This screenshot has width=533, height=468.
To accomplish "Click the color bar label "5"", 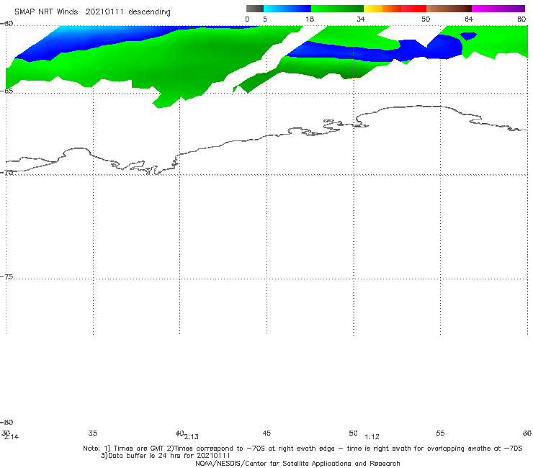I will (265, 19).
